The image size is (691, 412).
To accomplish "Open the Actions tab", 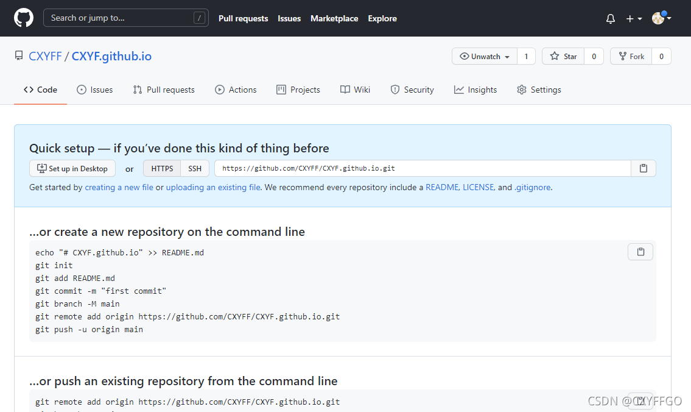I will (236, 90).
